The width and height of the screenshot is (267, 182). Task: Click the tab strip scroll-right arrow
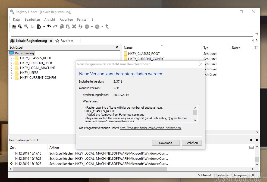point(257,40)
